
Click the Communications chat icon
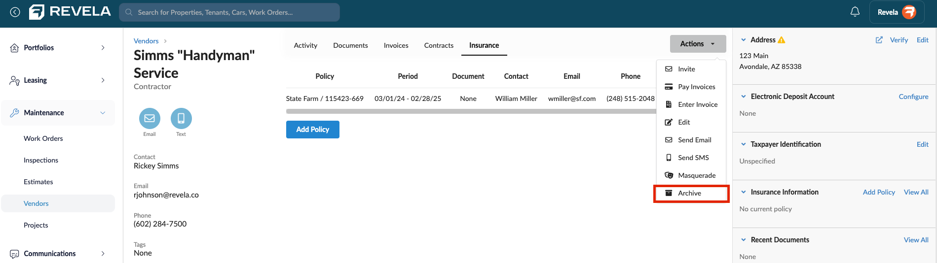15,254
